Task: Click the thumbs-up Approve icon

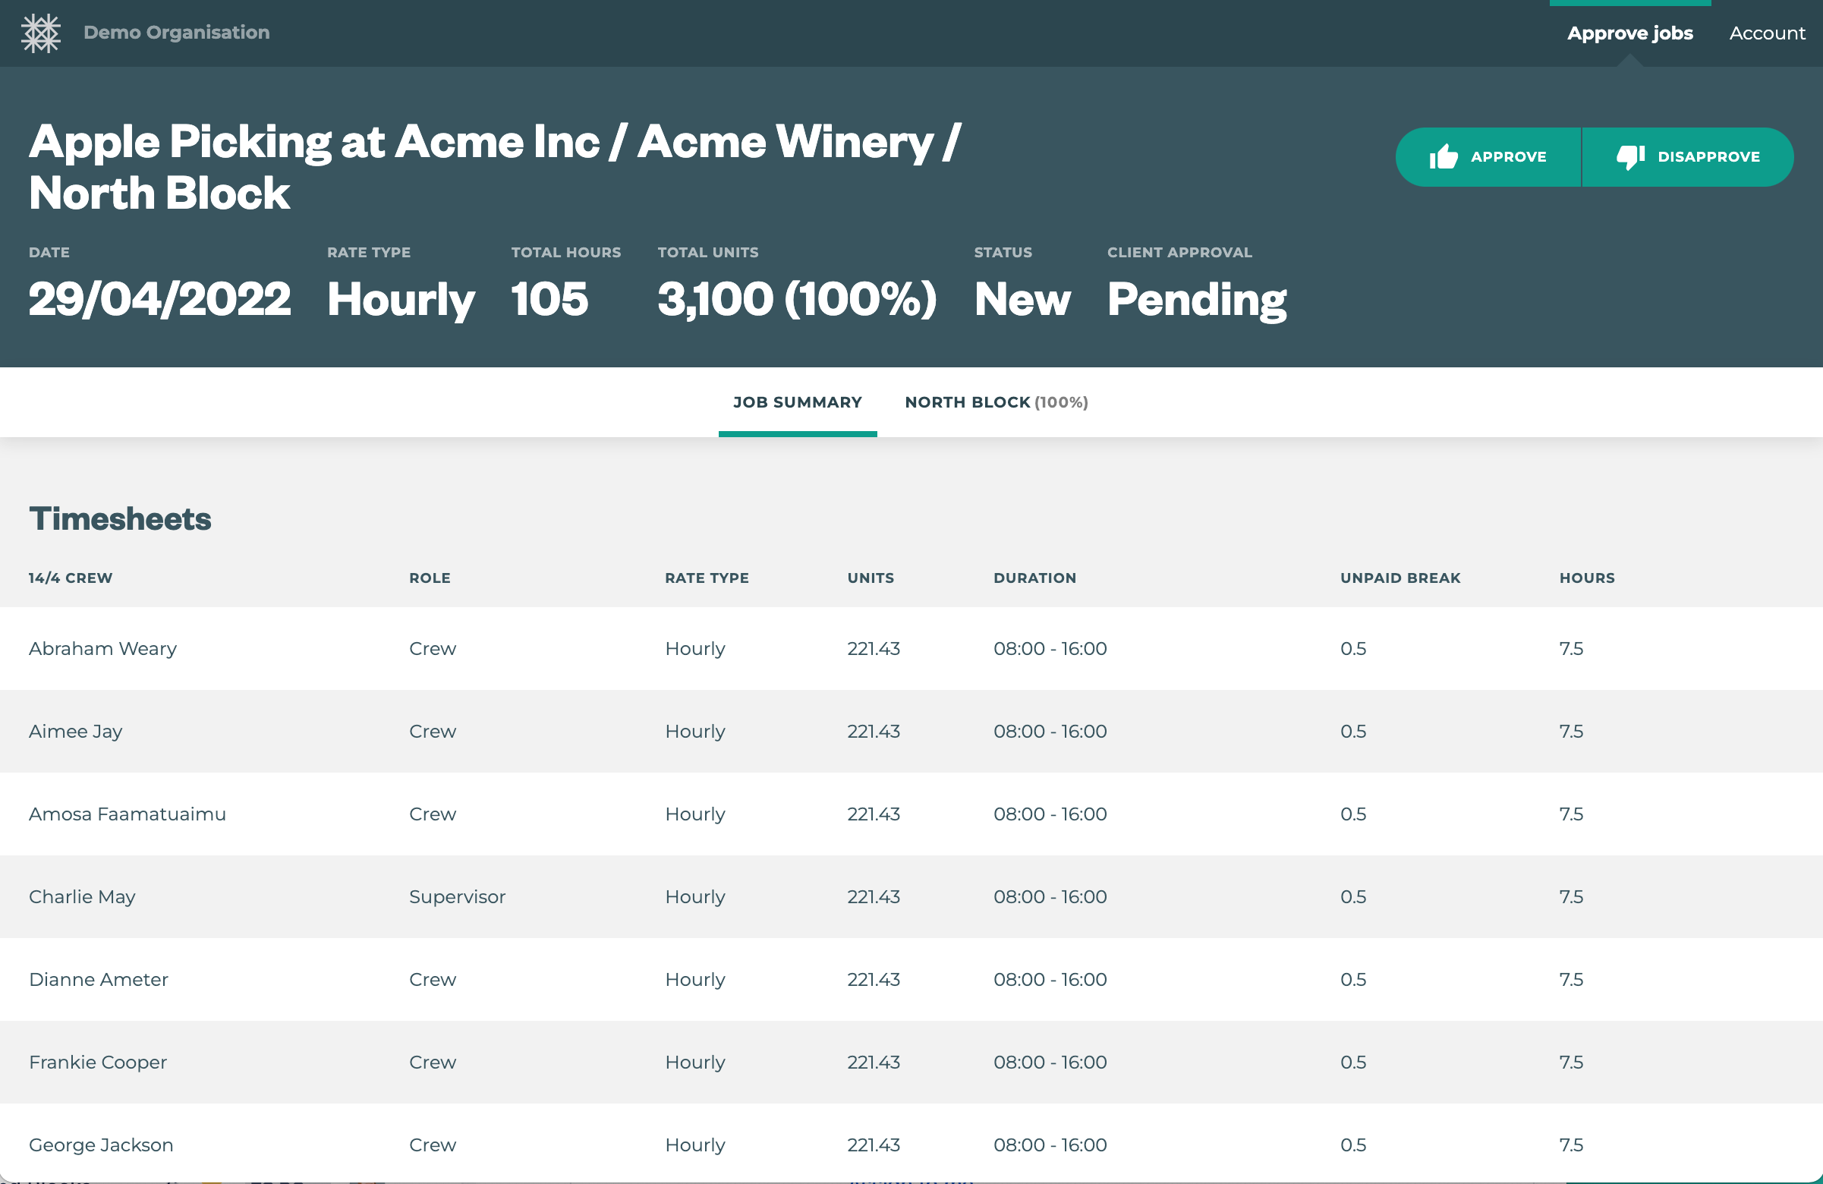Action: [1443, 157]
